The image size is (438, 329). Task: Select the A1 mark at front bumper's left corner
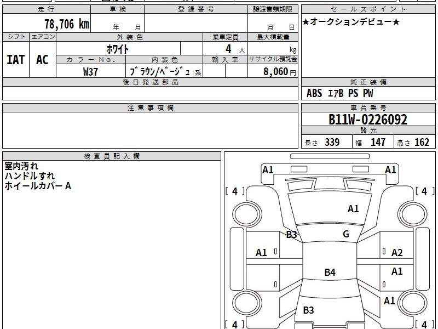tap(268, 170)
